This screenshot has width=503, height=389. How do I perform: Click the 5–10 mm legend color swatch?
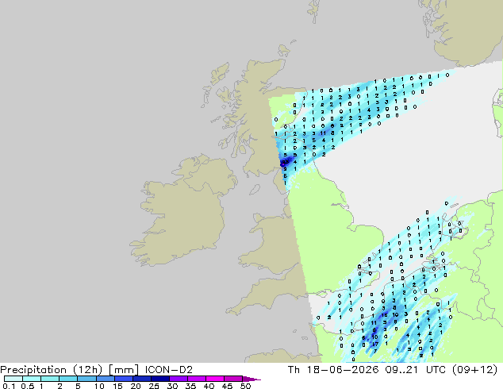(86, 379)
